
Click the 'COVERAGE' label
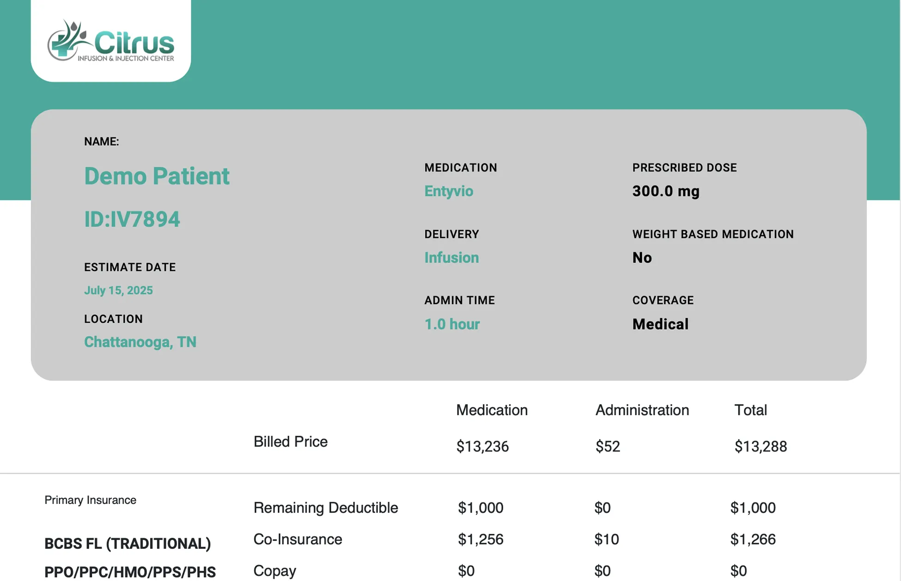pyautogui.click(x=663, y=300)
